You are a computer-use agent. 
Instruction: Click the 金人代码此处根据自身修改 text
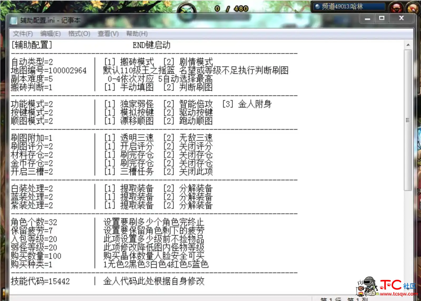[x=154, y=281]
